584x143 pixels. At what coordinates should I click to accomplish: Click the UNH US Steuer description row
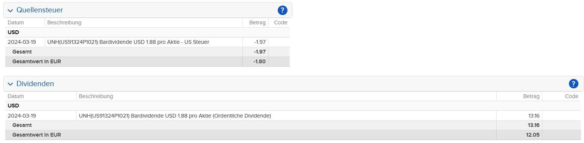(144, 42)
